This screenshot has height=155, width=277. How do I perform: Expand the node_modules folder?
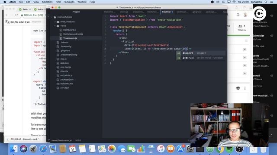(55, 22)
